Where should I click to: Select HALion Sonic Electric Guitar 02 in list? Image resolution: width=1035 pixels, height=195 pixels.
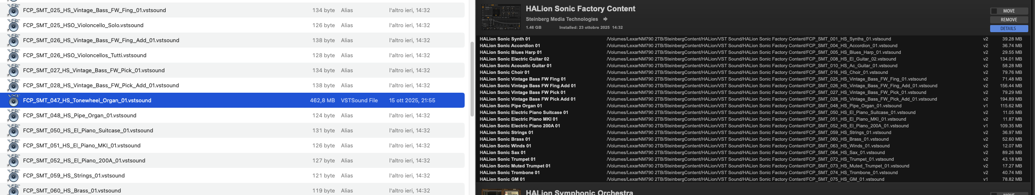coord(515,59)
